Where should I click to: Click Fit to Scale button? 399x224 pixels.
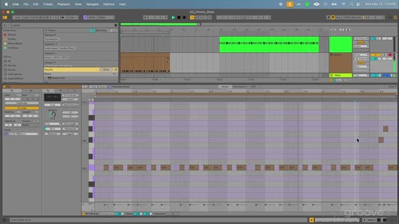[70, 95]
